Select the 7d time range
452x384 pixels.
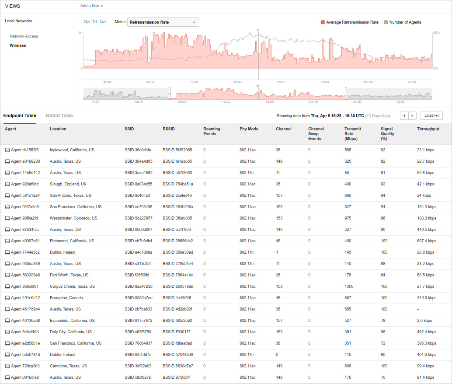click(x=94, y=22)
